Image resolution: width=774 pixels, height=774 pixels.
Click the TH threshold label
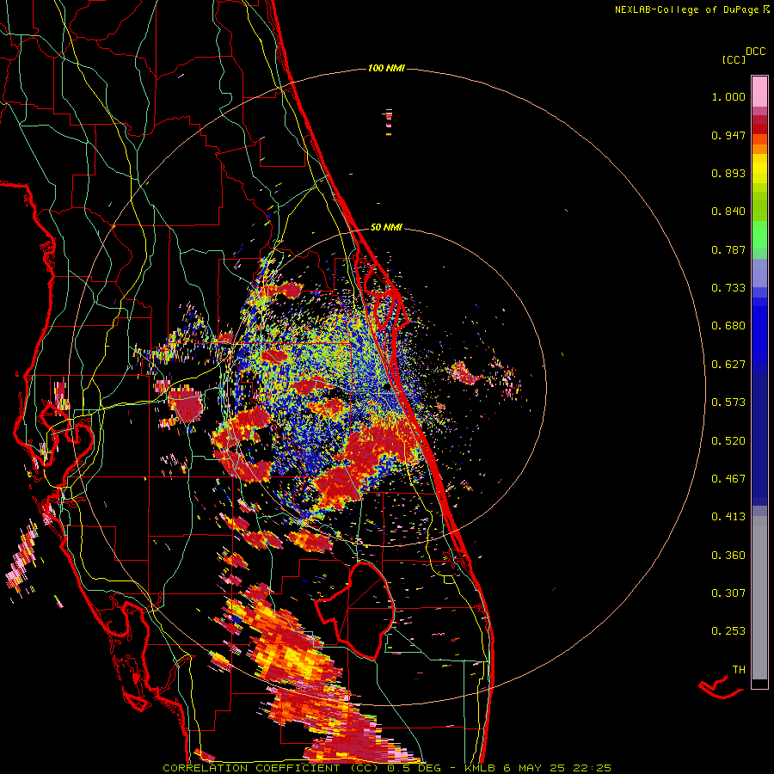[739, 670]
